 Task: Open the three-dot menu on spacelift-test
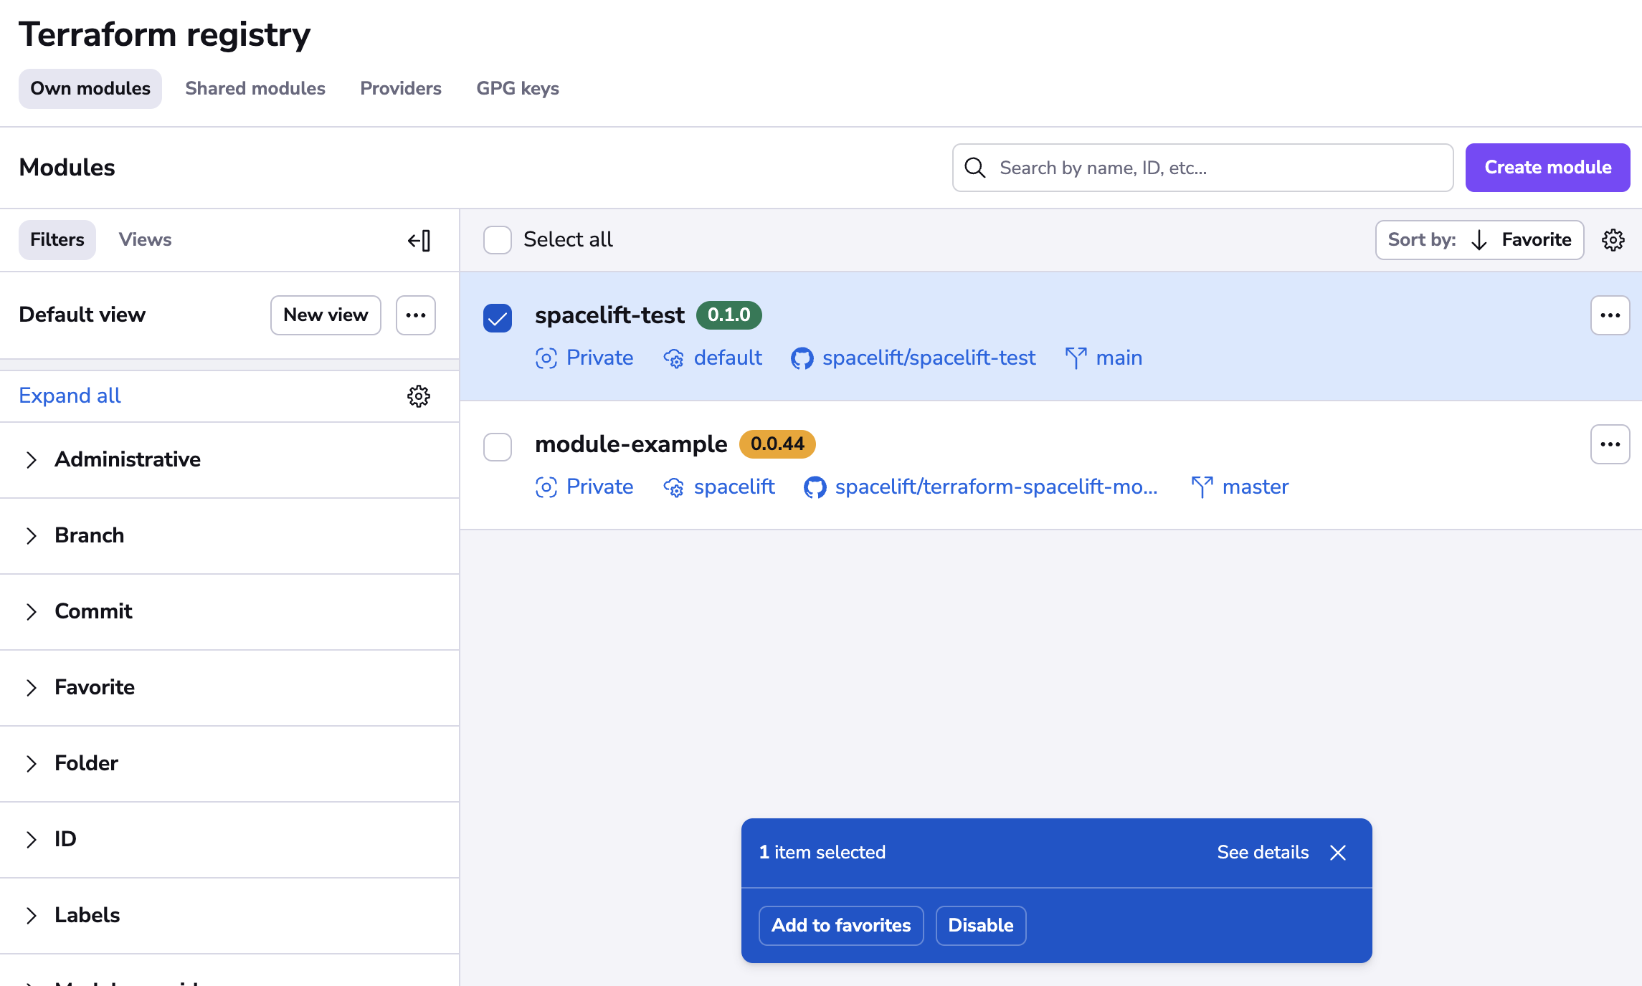coord(1610,315)
